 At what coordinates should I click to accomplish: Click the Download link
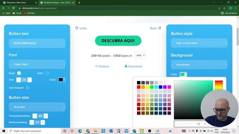pyautogui.click(x=133, y=66)
